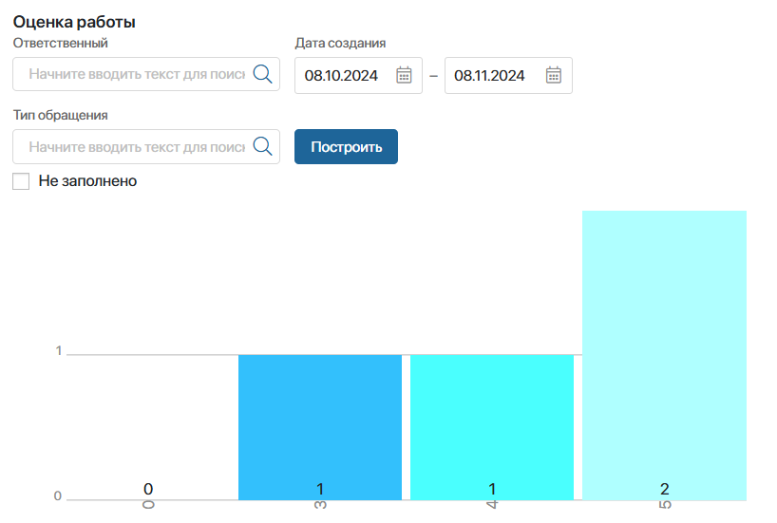This screenshot has width=777, height=523.
Task: Select the tall pale bar for rating 5
Action: coord(664,351)
